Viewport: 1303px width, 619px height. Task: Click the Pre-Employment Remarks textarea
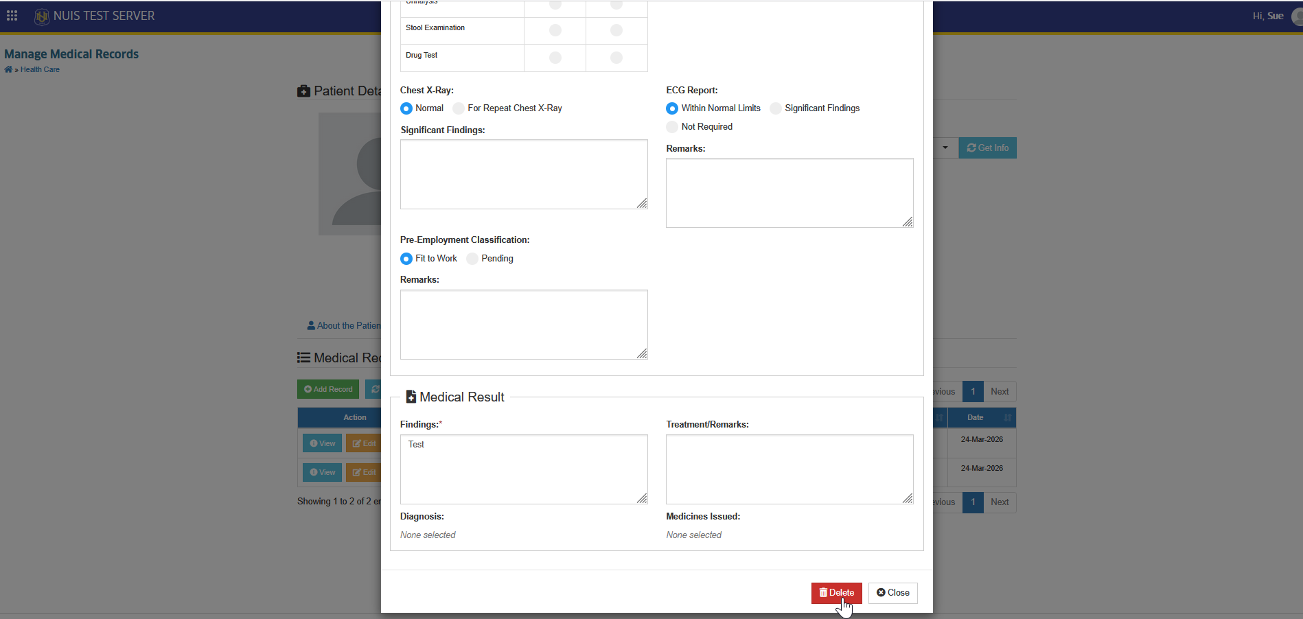click(x=524, y=325)
